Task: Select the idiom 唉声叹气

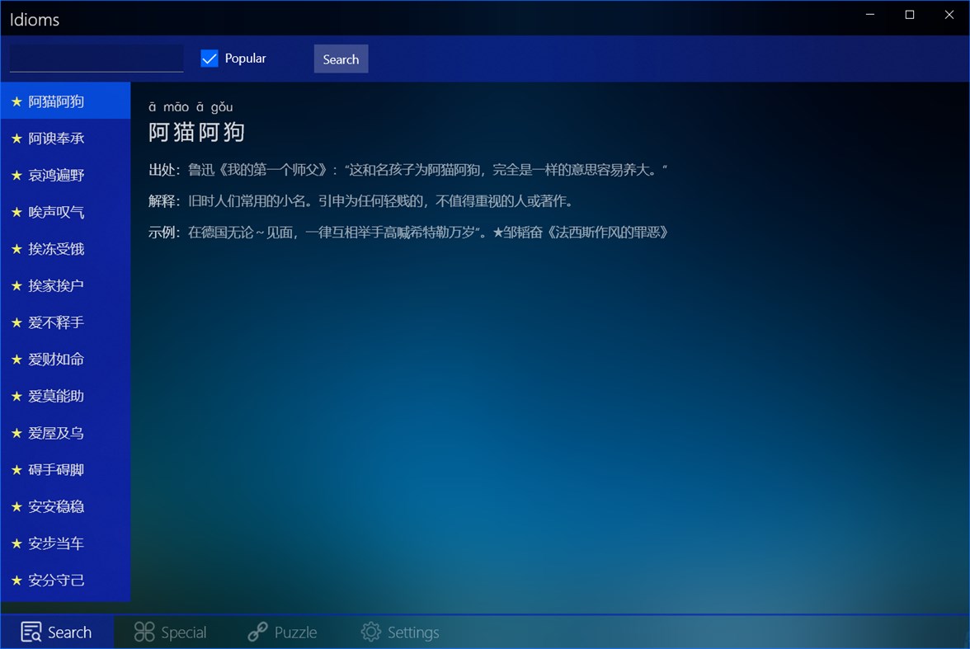Action: click(x=56, y=212)
